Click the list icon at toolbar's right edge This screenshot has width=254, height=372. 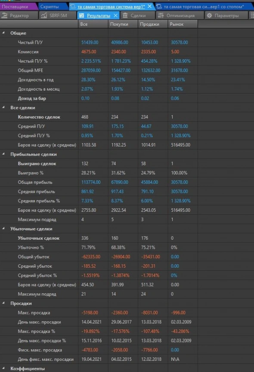tap(251, 16)
